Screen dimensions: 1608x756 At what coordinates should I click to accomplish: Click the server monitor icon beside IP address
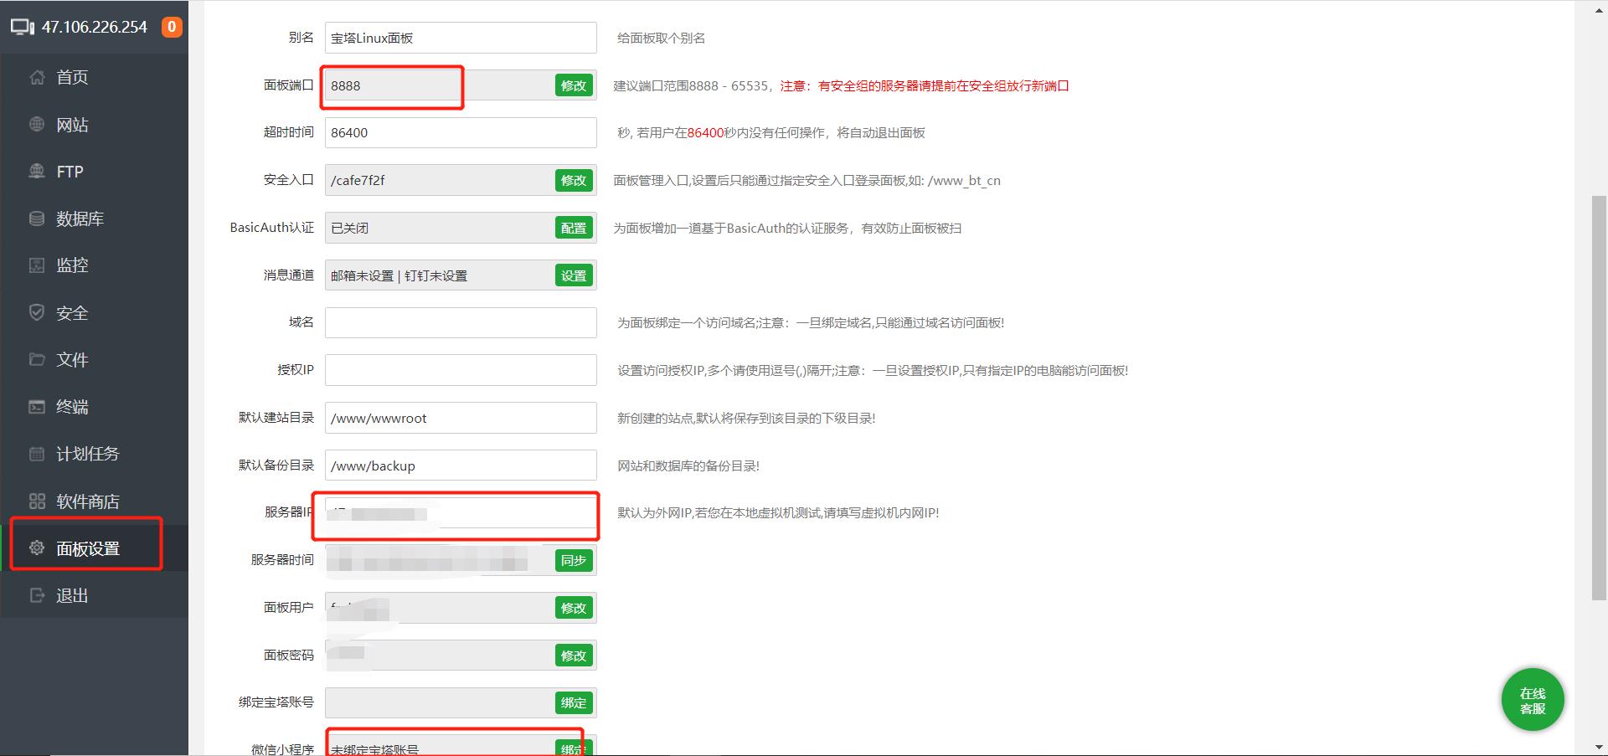pyautogui.click(x=23, y=28)
